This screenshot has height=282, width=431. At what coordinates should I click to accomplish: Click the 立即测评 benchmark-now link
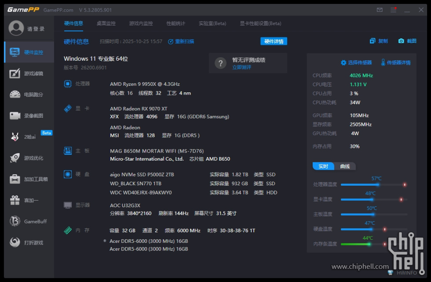coord(241,67)
